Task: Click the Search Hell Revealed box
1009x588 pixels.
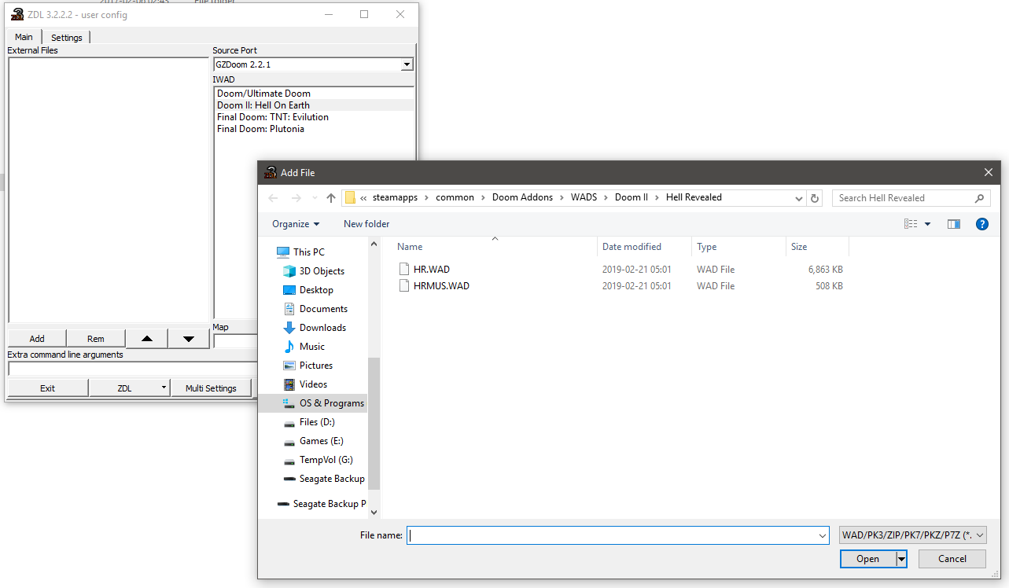Action: coord(904,198)
